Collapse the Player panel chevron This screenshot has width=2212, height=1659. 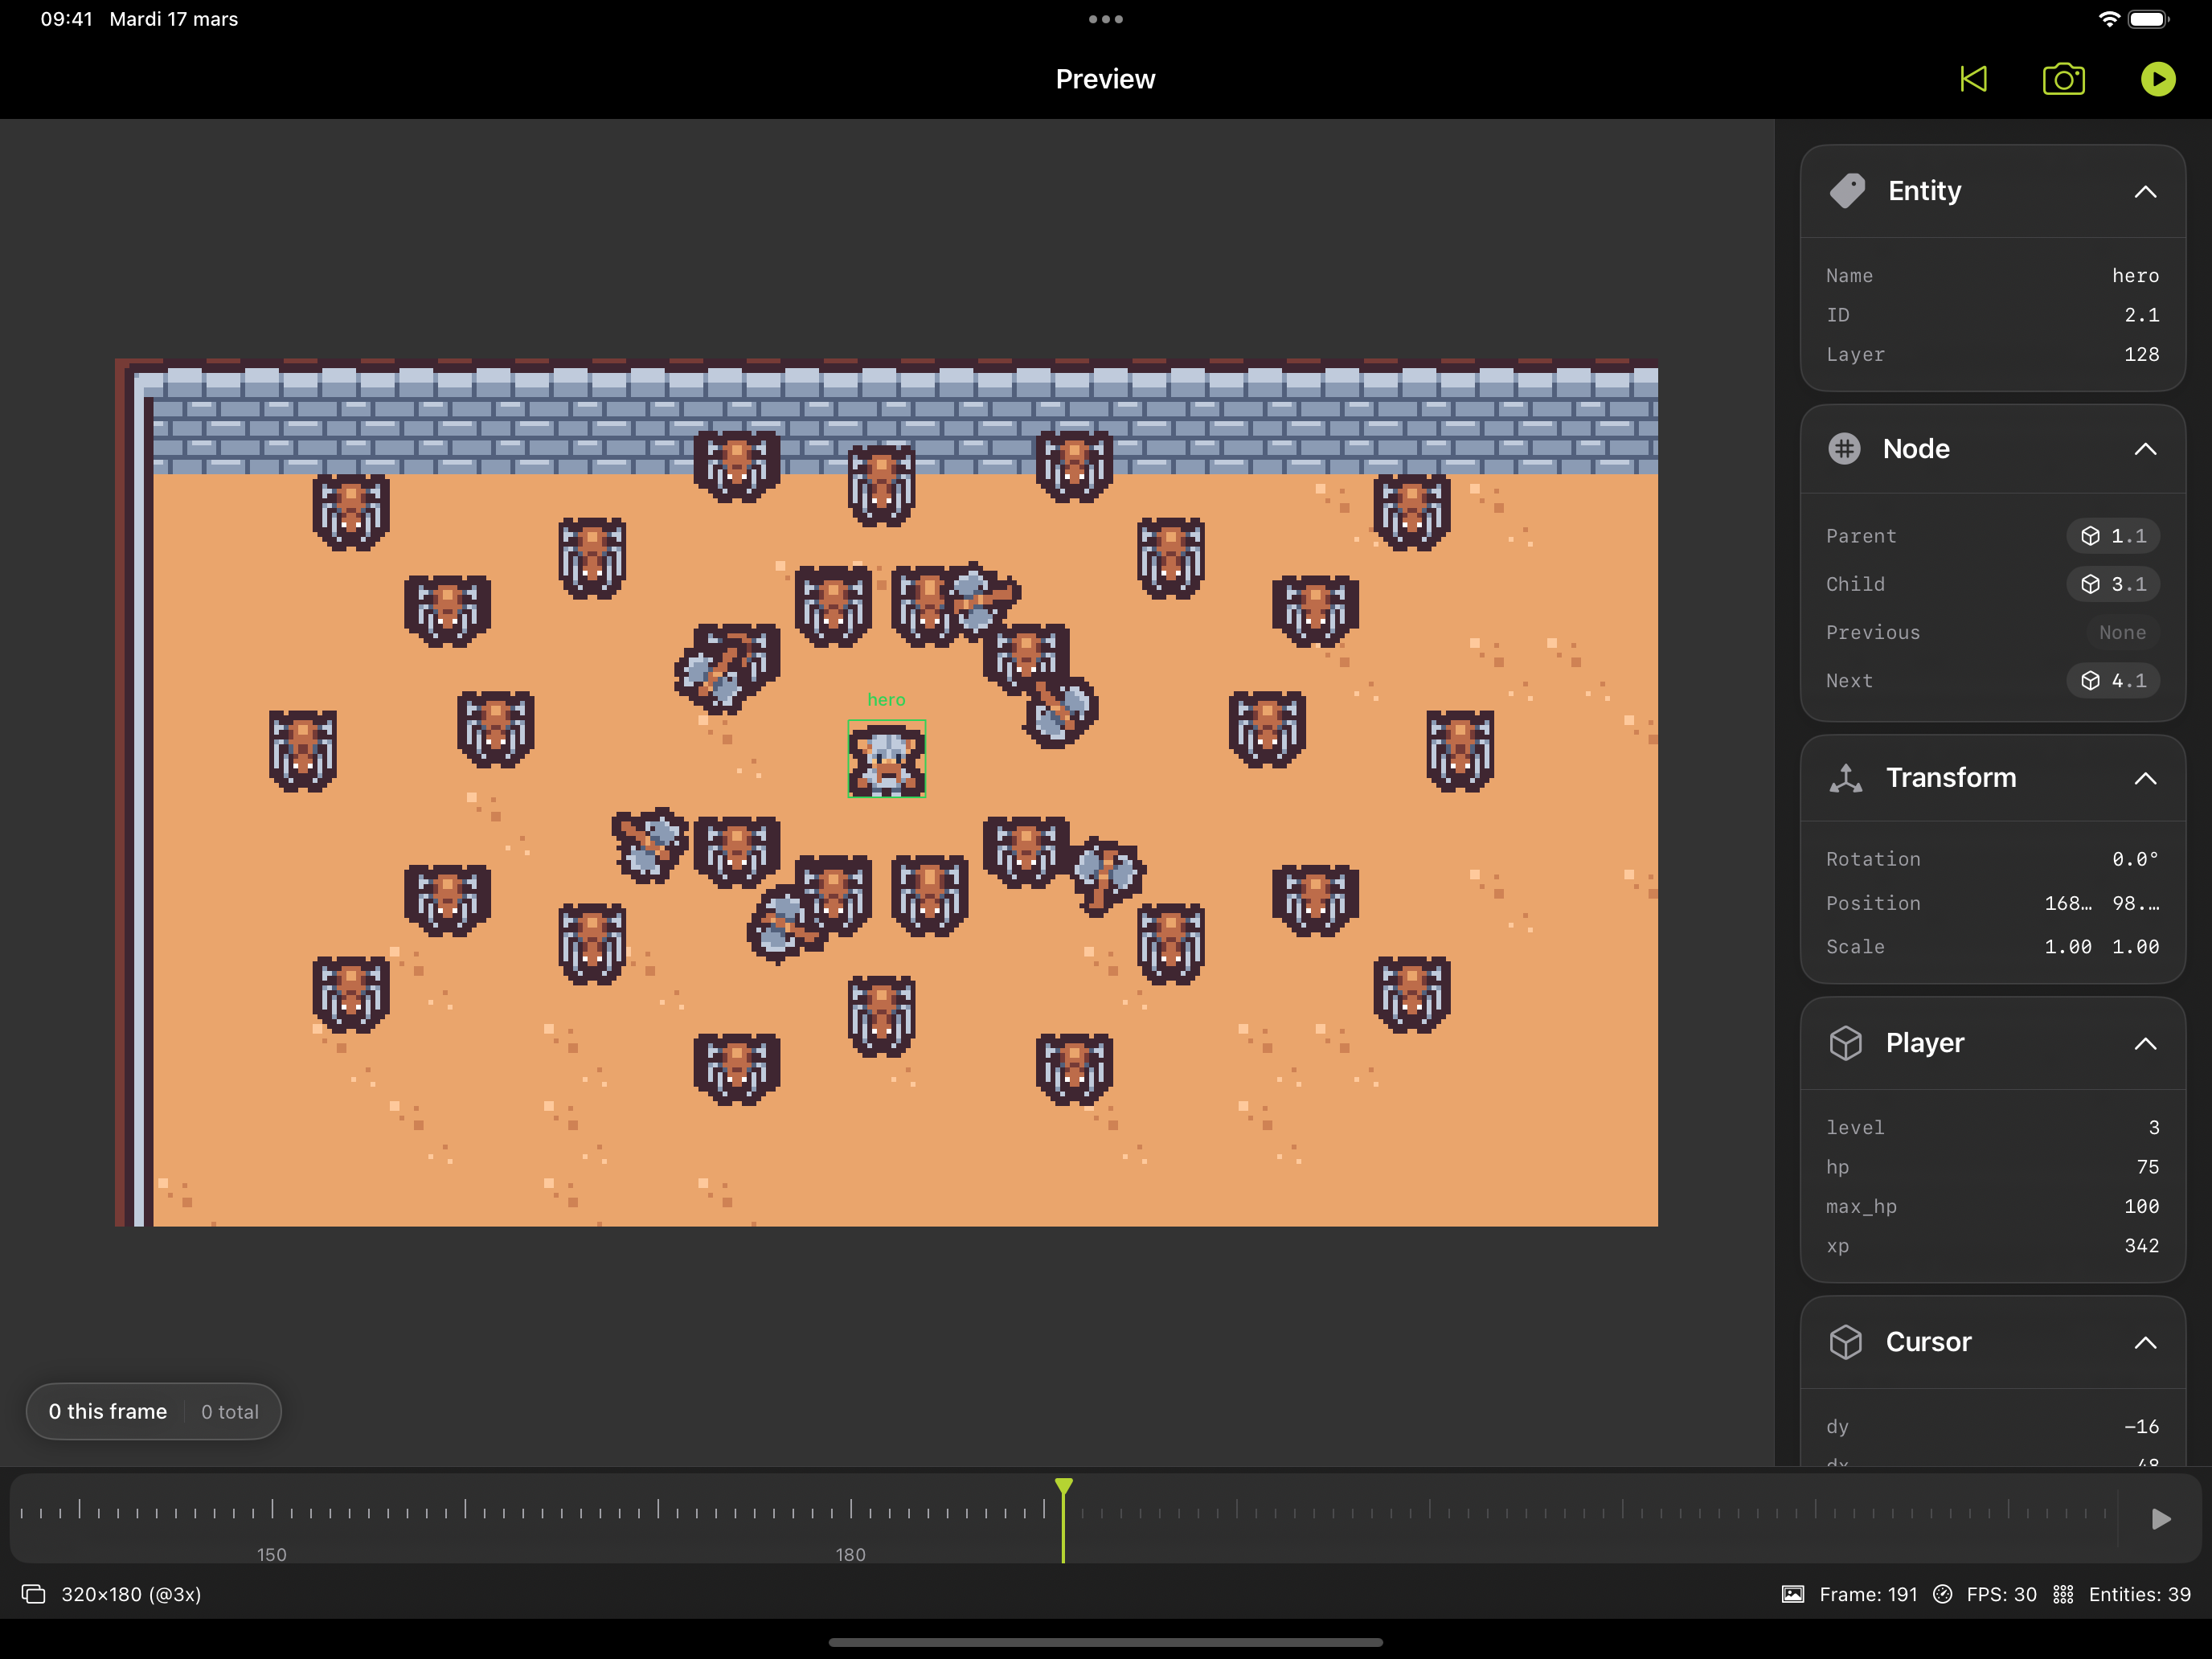(x=2145, y=1043)
